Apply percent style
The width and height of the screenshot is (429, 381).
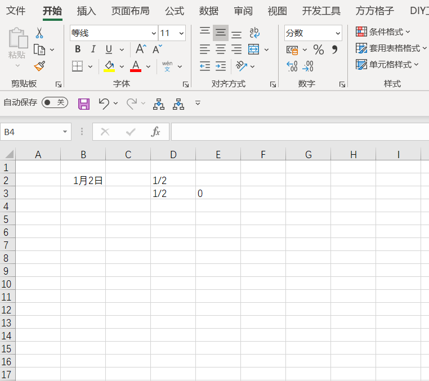319,50
